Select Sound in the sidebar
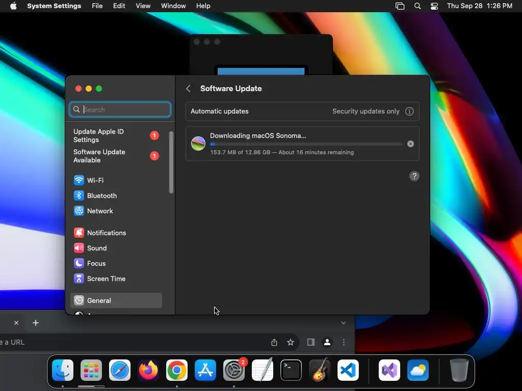The image size is (522, 391). (x=116, y=248)
